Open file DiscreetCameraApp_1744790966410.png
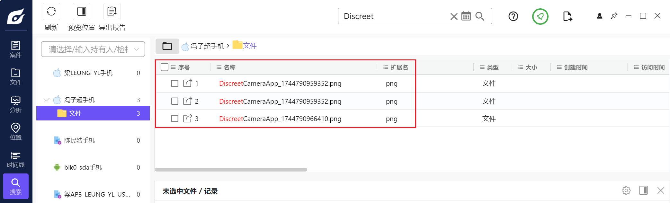670x203 pixels. [x=280, y=119]
